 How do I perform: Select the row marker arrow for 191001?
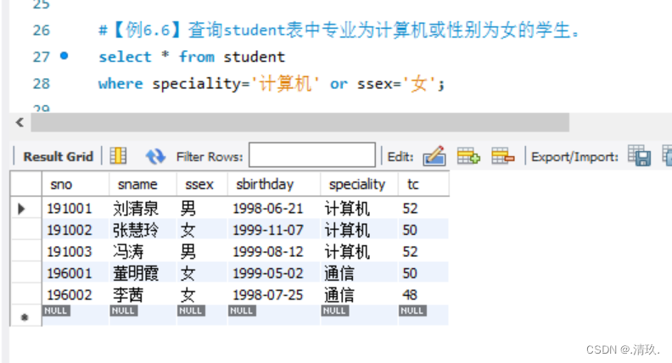coord(21,209)
